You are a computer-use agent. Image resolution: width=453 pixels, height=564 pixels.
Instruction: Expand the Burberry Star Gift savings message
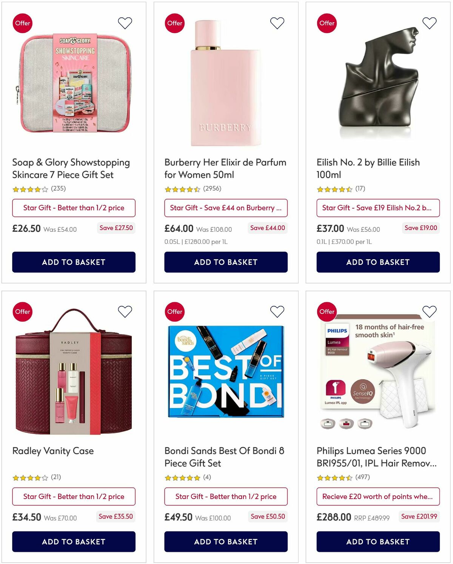pos(225,208)
